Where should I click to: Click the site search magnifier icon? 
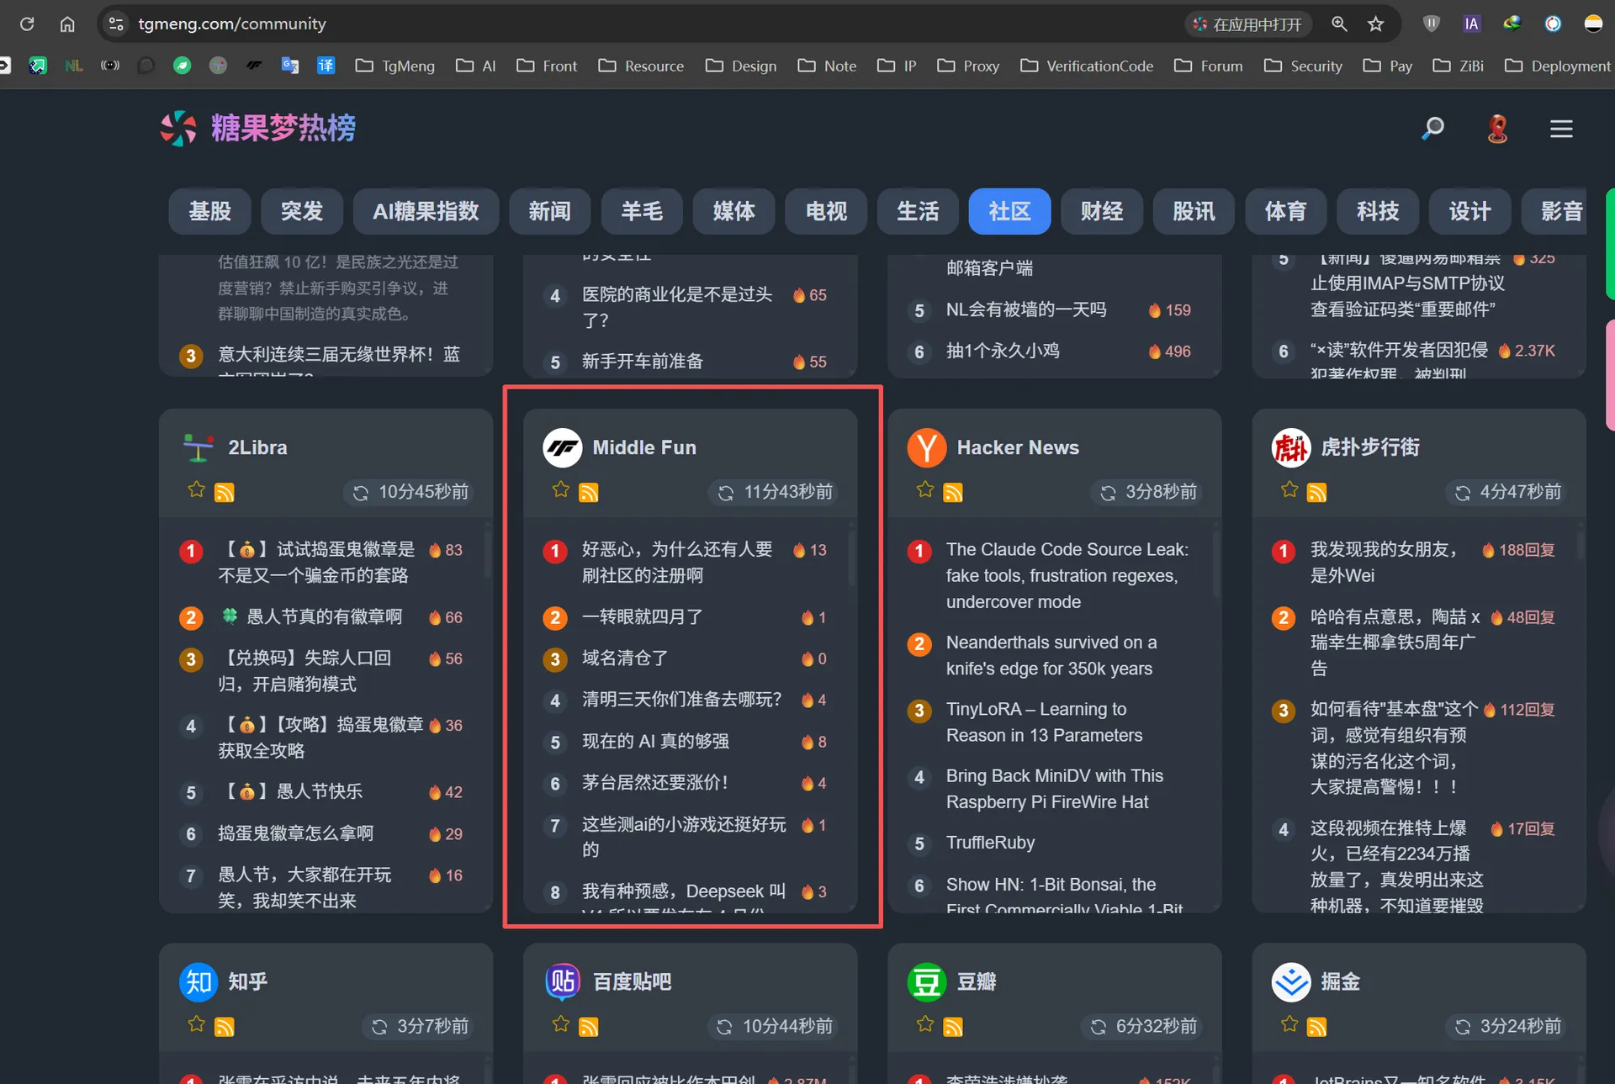pos(1432,128)
